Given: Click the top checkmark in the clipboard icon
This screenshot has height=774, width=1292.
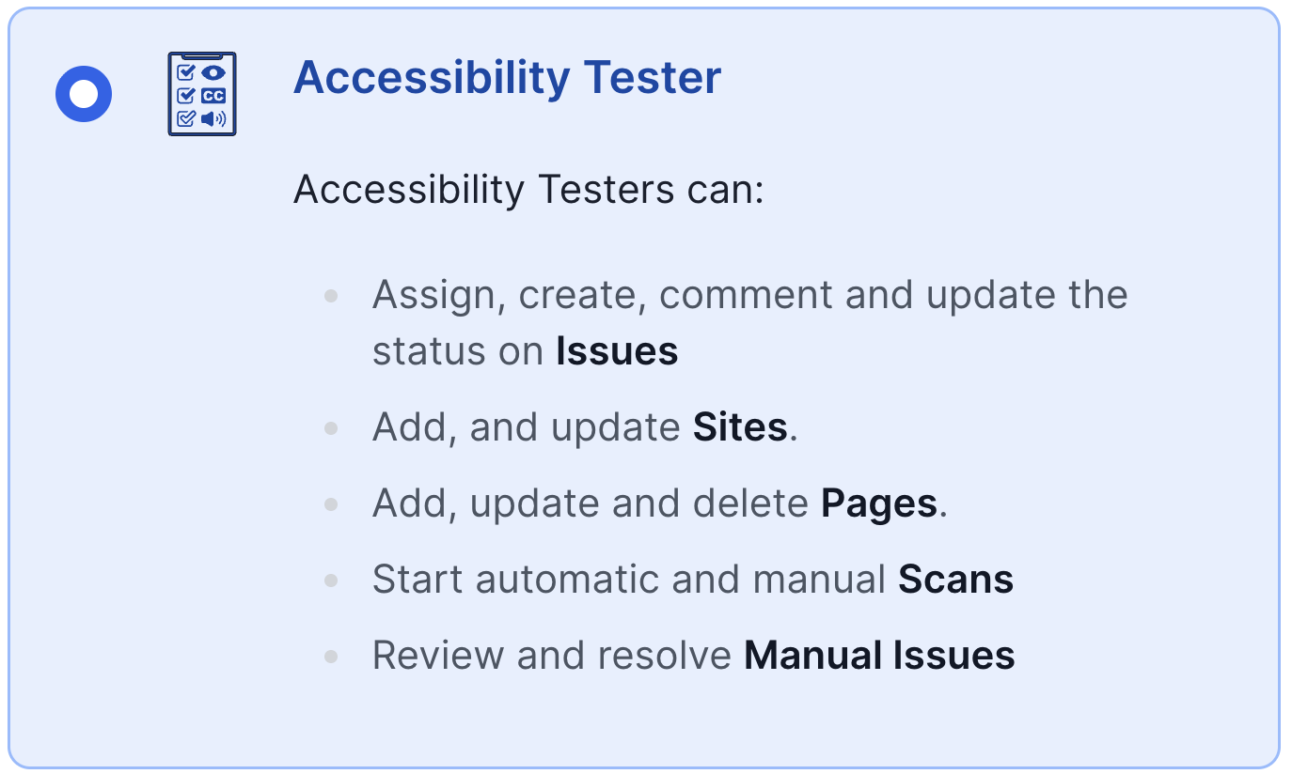Looking at the screenshot, I should click(x=186, y=72).
